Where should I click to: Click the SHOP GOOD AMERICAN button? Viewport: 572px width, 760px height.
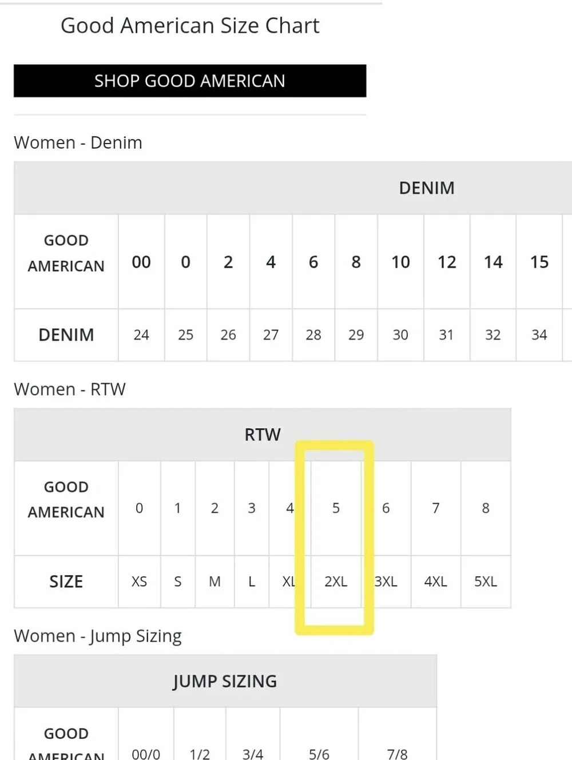(x=190, y=81)
